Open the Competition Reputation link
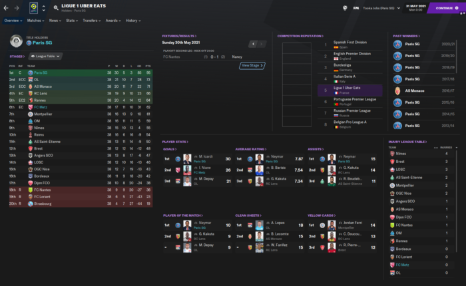466x286 pixels. [300, 36]
